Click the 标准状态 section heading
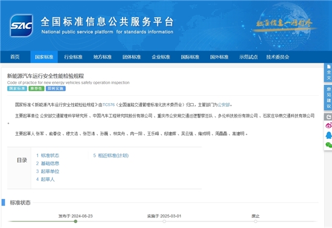 20,203
